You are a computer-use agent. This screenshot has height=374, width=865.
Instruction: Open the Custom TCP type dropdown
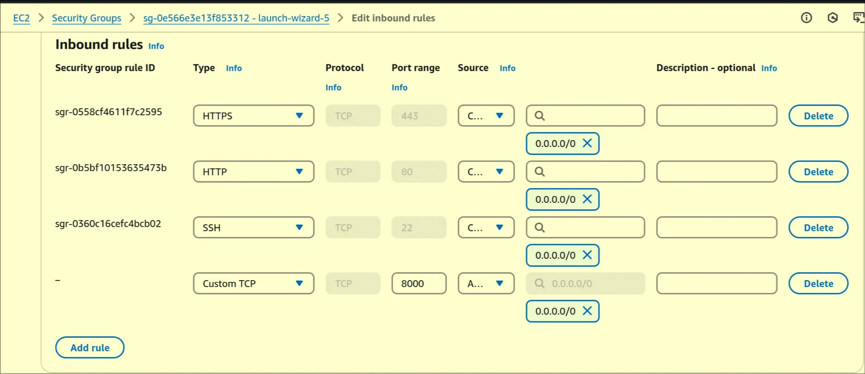tap(253, 283)
